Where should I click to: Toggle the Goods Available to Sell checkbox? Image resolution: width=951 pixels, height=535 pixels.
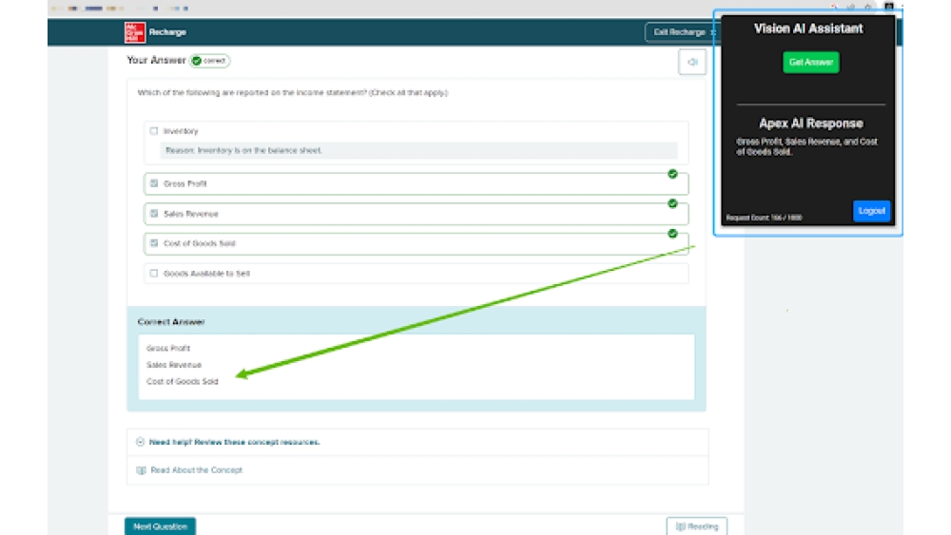point(154,274)
